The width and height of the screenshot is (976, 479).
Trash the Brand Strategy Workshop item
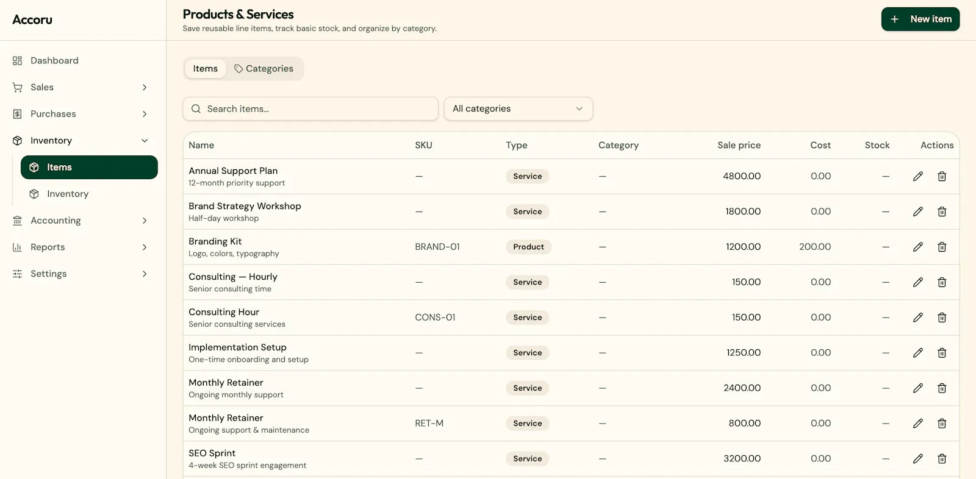coord(942,211)
